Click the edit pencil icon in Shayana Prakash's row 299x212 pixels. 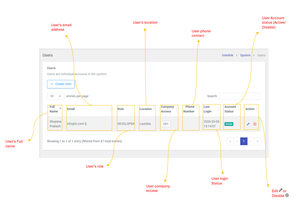coord(248,124)
